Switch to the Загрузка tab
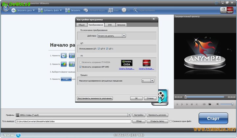Screen dimensions: 237x138 121,25
